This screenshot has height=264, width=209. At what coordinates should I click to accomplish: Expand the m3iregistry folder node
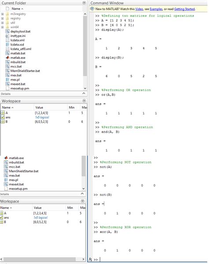pyautogui.click(x=2, y=14)
